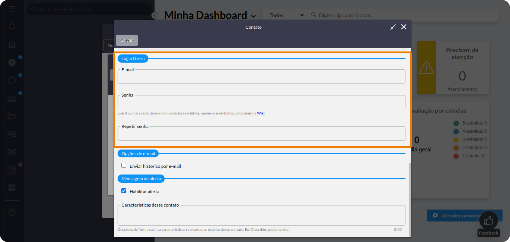Open the contacts (two people) icon in sidebar
Screen dimensions: 510x242
tap(12, 134)
